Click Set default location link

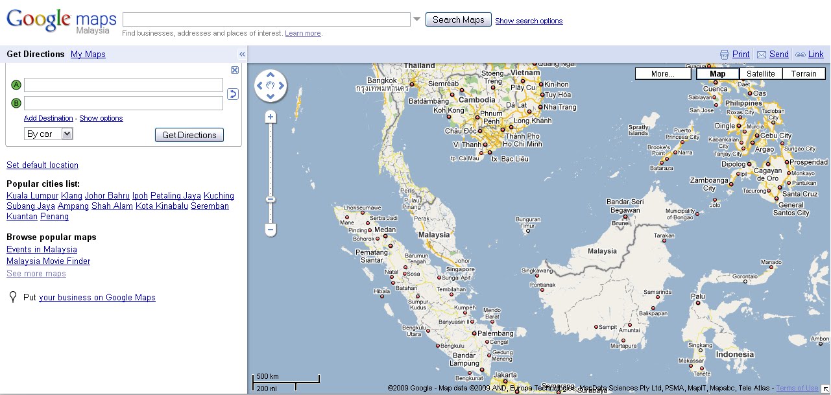[x=42, y=165]
